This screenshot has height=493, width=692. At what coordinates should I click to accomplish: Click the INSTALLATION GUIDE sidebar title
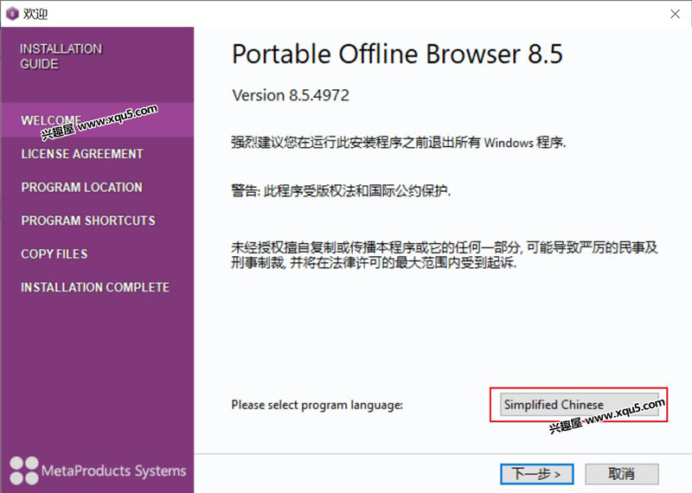(61, 56)
